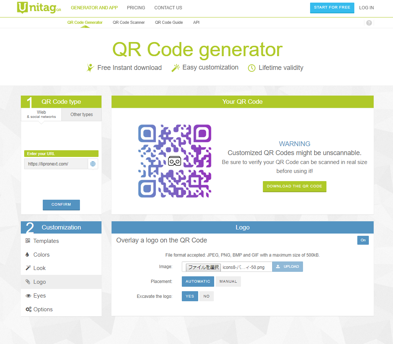393x344 pixels.
Task: Choose Yes for Excavate the logo
Action: click(x=190, y=296)
